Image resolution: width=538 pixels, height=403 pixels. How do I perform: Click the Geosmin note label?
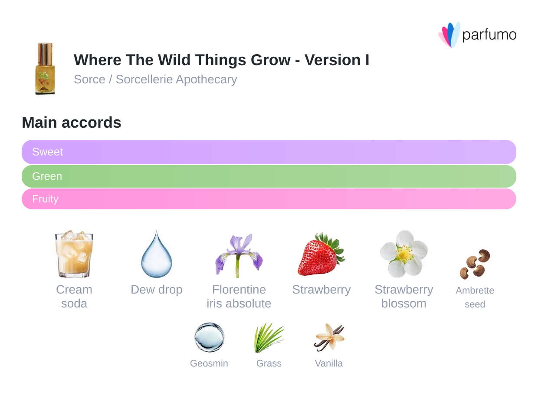(x=209, y=363)
